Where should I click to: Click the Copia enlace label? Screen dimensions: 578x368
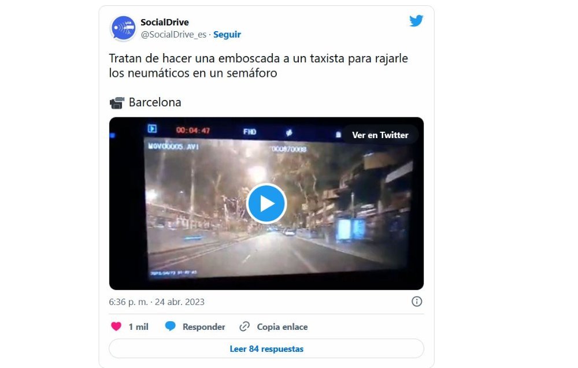(282, 327)
